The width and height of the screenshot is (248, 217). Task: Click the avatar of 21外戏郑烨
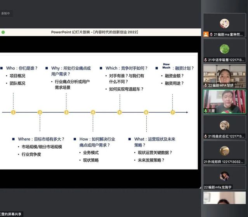click(x=224, y=151)
